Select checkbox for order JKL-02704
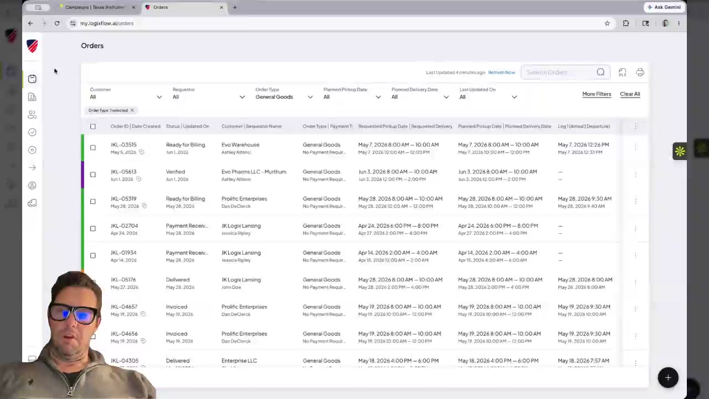The width and height of the screenshot is (709, 399). 93,228
